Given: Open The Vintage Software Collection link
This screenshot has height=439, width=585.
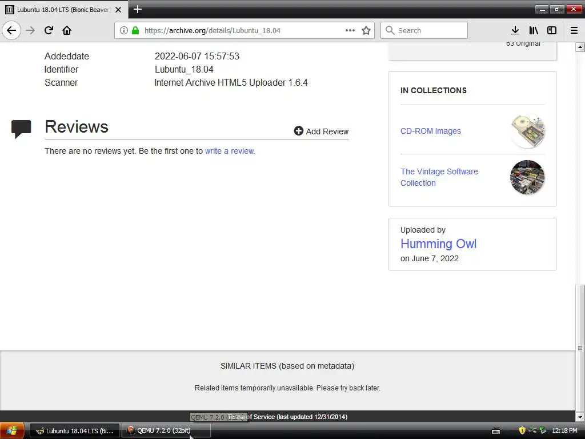Looking at the screenshot, I should (x=439, y=177).
